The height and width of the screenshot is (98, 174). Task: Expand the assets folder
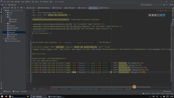(6, 13)
